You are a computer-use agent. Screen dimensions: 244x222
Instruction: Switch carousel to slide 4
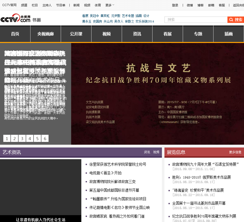tap(30, 138)
